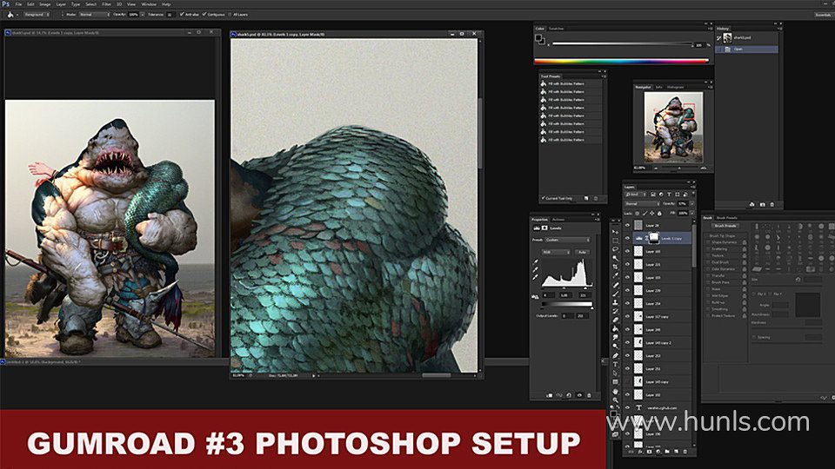Open the Filter menu
The width and height of the screenshot is (835, 469).
tap(106, 4)
